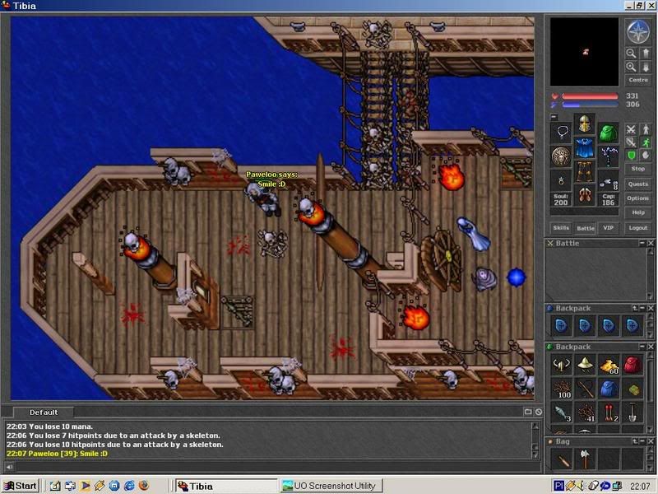
Task: Select the ring slot in equipment
Action: pos(562,179)
